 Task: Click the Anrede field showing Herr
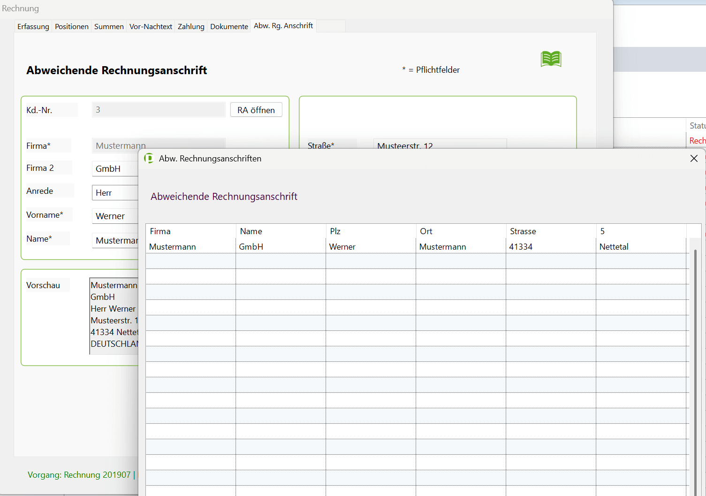point(115,193)
